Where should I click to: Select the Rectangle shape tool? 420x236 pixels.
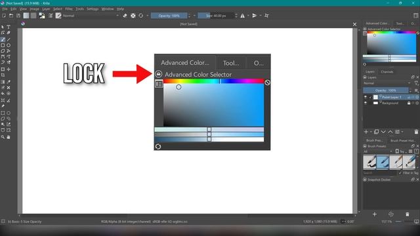pos(3,45)
